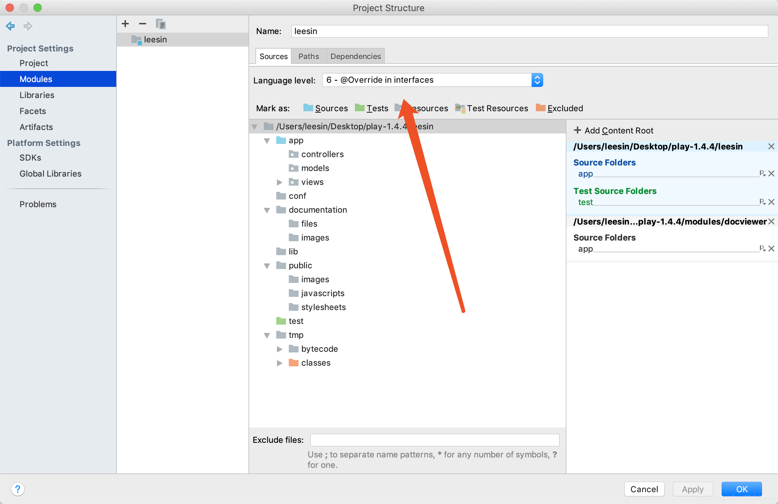
Task: Click the minus icon to remove module
Action: [143, 24]
